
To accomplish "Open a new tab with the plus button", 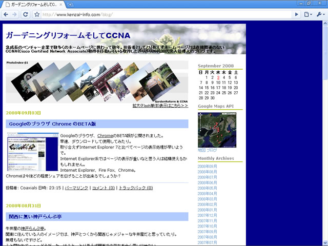I will [x=70, y=4].
